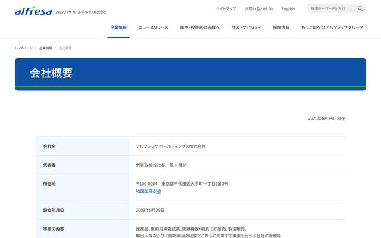The image size is (381, 238).
Task: Open the 企業情報 navigation tab
Action: (x=118, y=27)
